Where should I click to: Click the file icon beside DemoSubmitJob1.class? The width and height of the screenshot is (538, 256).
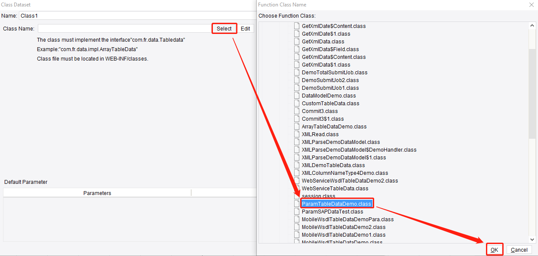click(x=296, y=88)
